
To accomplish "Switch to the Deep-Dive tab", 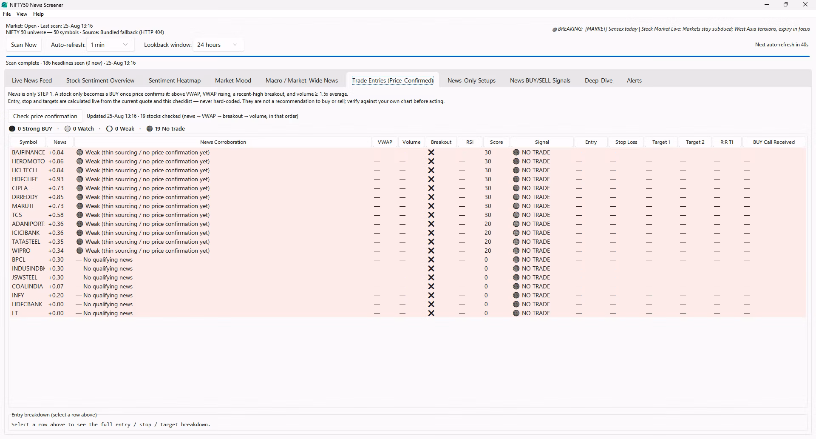I will (598, 80).
